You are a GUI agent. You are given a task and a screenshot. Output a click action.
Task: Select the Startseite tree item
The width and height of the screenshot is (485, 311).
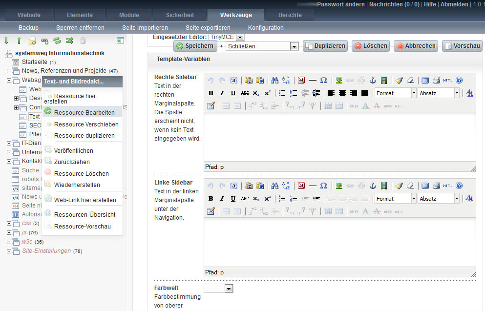pos(34,62)
